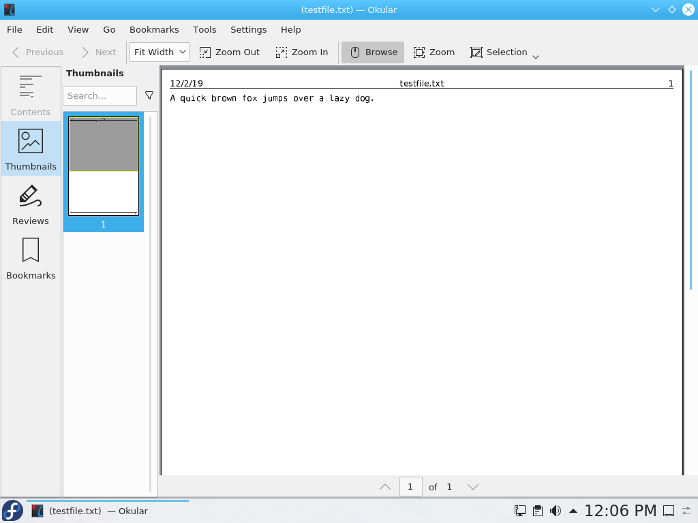The width and height of the screenshot is (698, 523).
Task: Go to the Next page
Action: click(x=99, y=52)
